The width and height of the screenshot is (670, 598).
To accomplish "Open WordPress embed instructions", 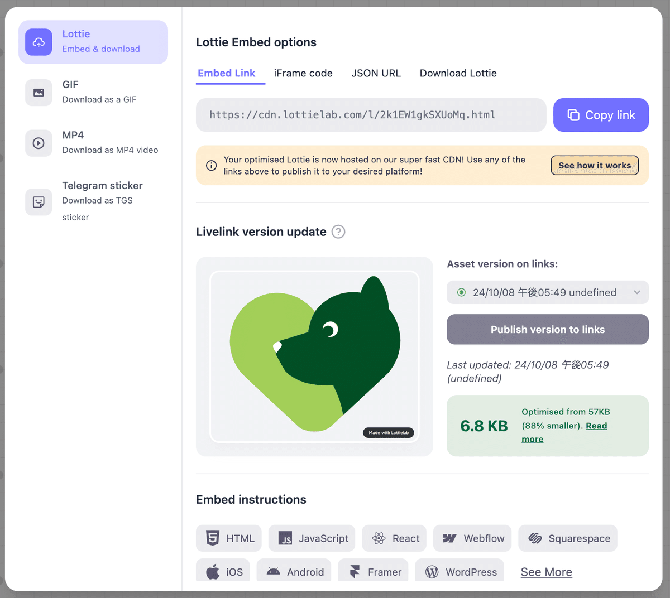I will tap(460, 572).
